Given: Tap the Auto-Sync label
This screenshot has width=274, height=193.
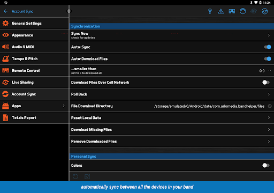Looking at the screenshot, I should (x=81, y=47).
